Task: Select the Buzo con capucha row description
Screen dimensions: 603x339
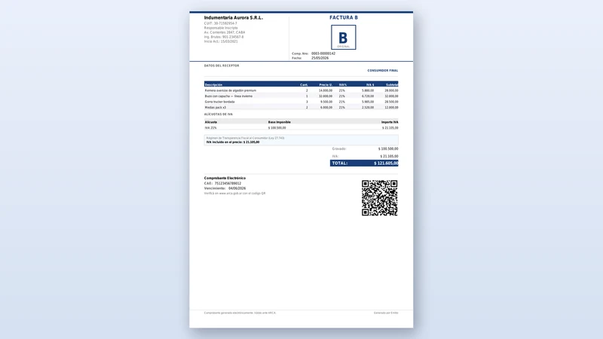Action: 229,96
